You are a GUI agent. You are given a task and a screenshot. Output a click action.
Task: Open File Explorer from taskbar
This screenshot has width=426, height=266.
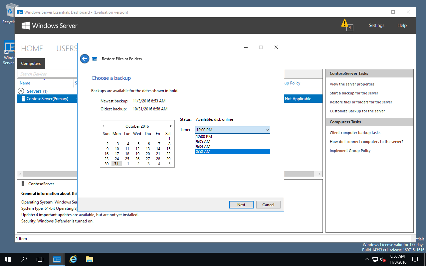coord(89,259)
